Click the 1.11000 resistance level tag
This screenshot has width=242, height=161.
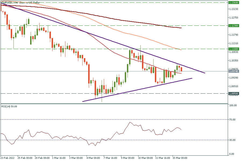click(x=233, y=49)
